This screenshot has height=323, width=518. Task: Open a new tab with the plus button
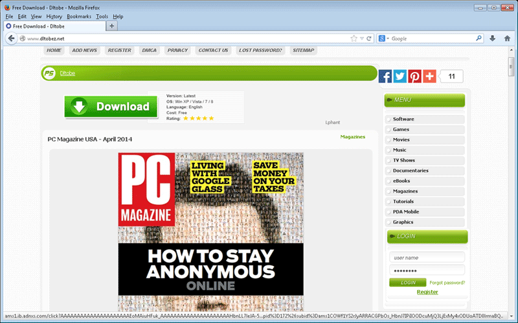point(112,26)
